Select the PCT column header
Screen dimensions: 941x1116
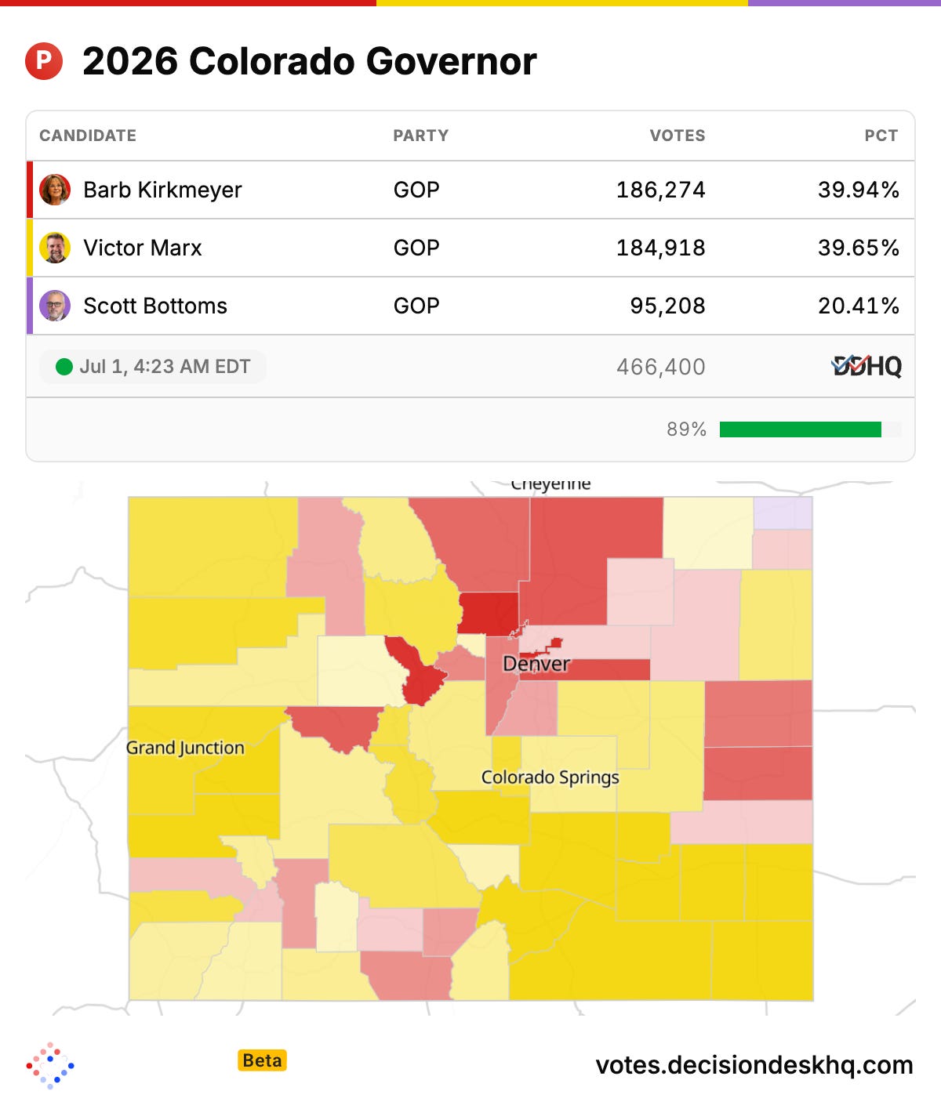[x=881, y=136]
